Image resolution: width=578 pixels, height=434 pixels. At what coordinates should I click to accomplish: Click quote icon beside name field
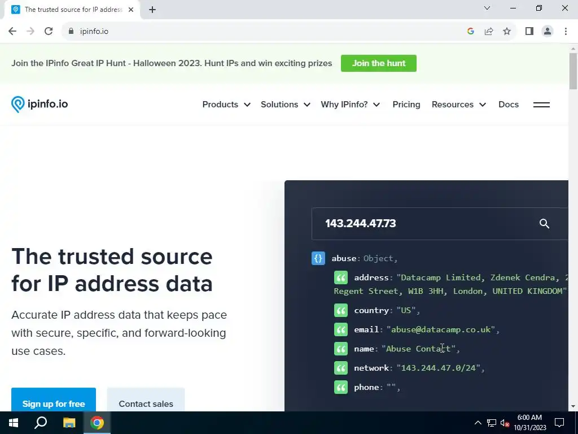(x=340, y=349)
